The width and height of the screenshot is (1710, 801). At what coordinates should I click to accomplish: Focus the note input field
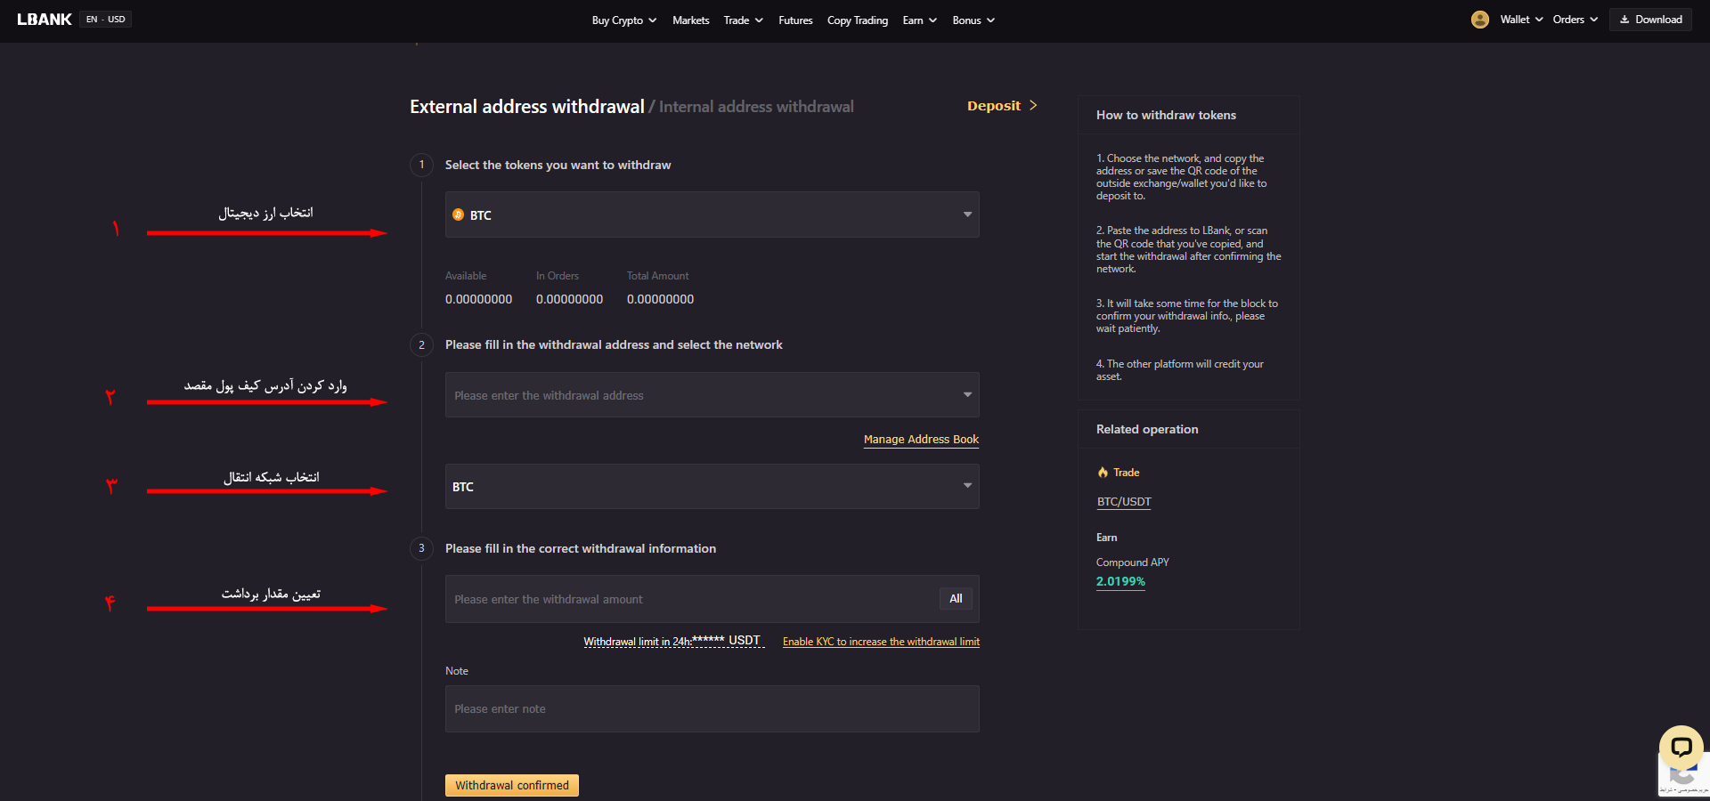(712, 709)
